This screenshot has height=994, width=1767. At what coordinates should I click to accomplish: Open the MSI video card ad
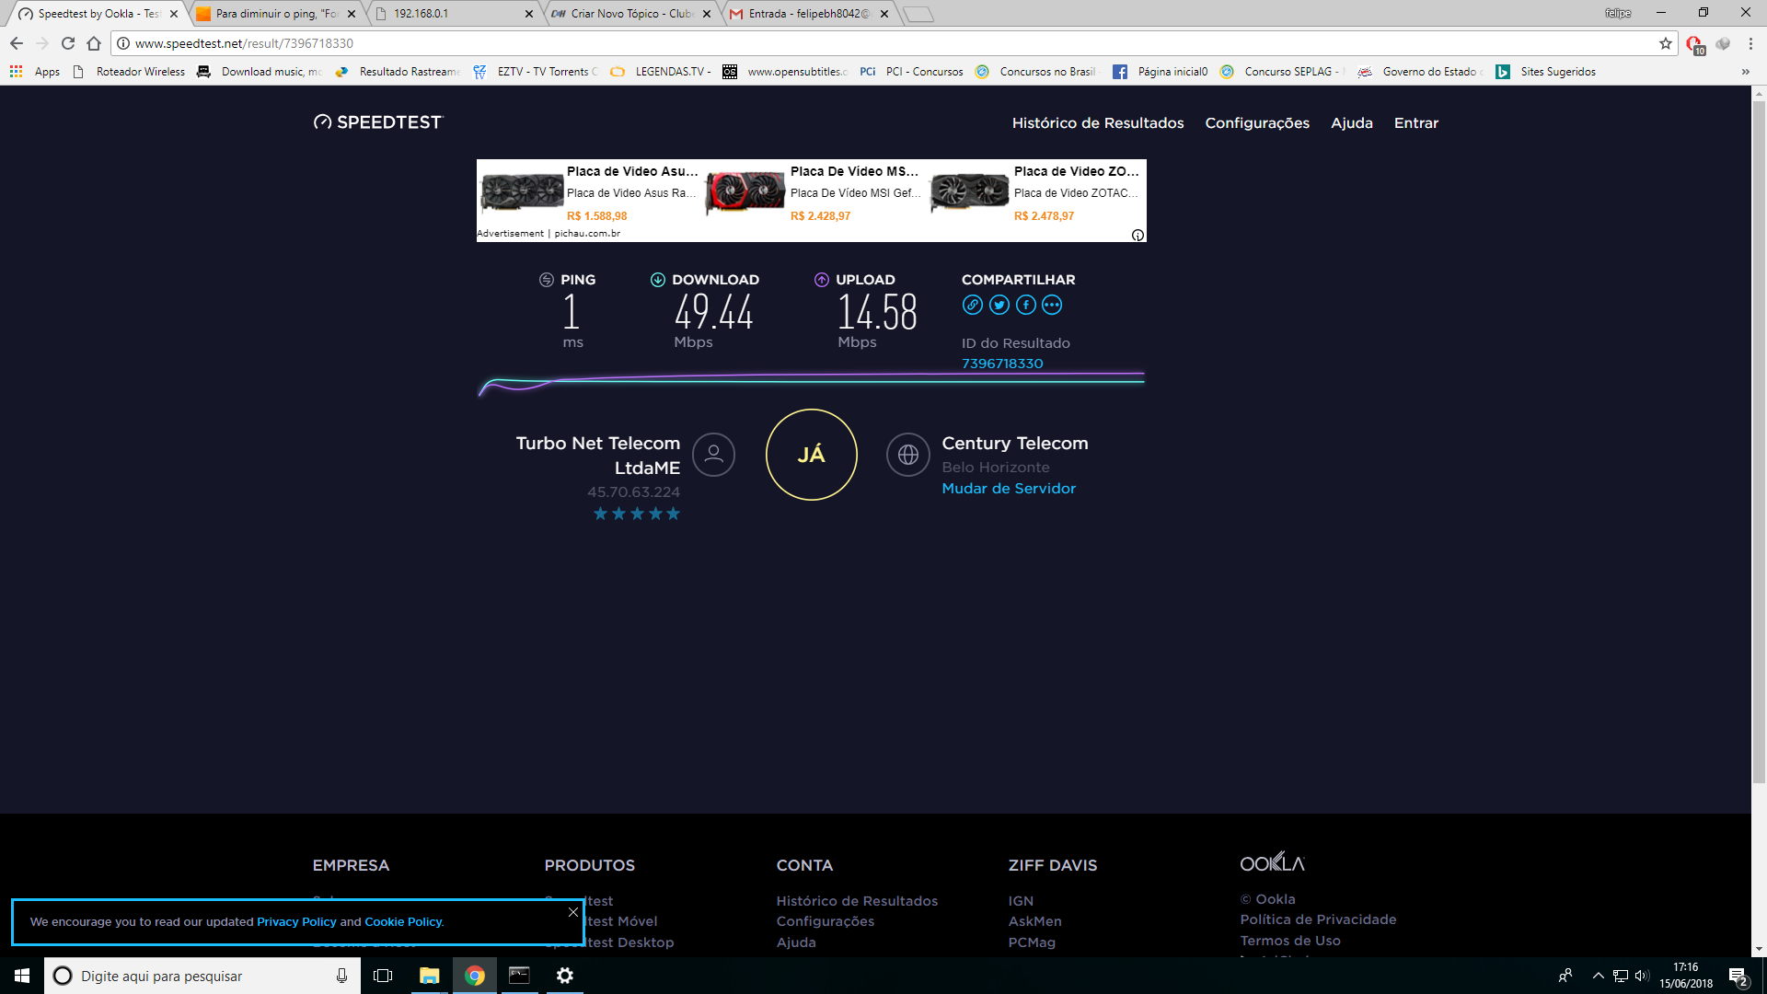point(813,193)
